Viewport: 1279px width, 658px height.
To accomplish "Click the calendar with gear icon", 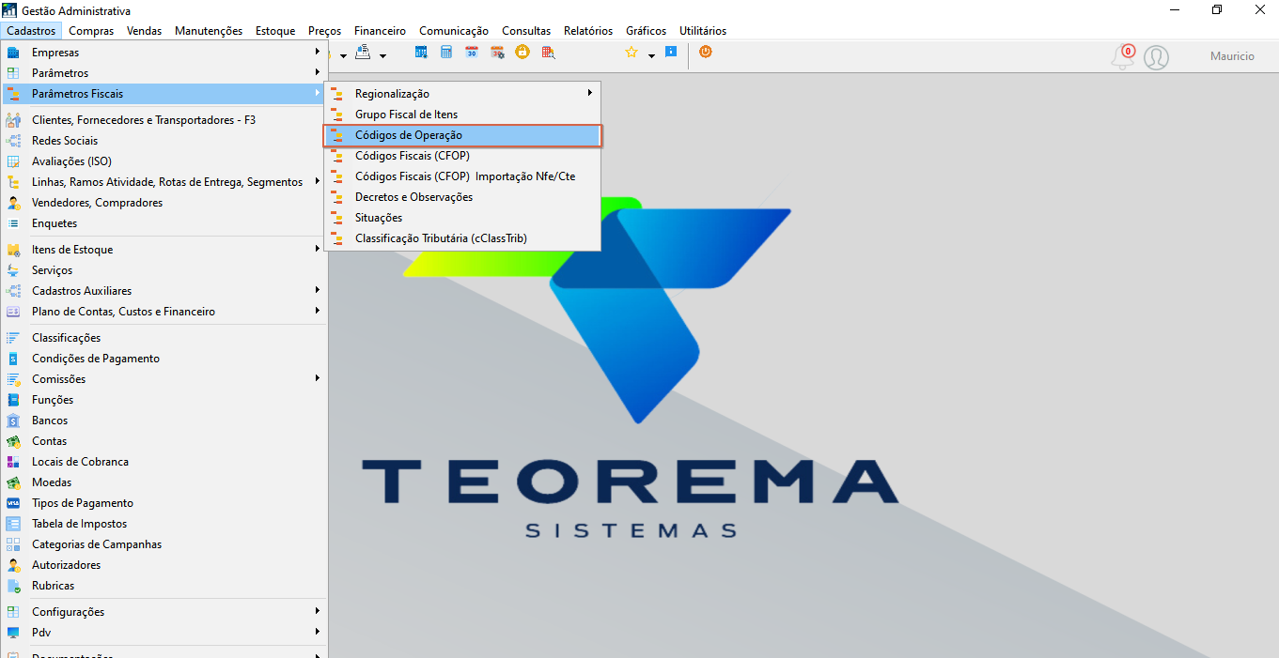I will pos(497,53).
